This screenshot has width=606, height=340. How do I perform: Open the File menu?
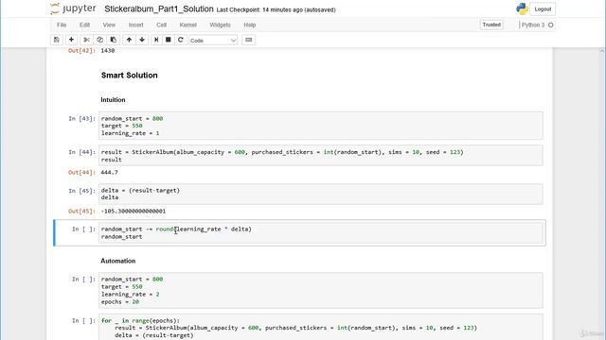pyautogui.click(x=62, y=25)
